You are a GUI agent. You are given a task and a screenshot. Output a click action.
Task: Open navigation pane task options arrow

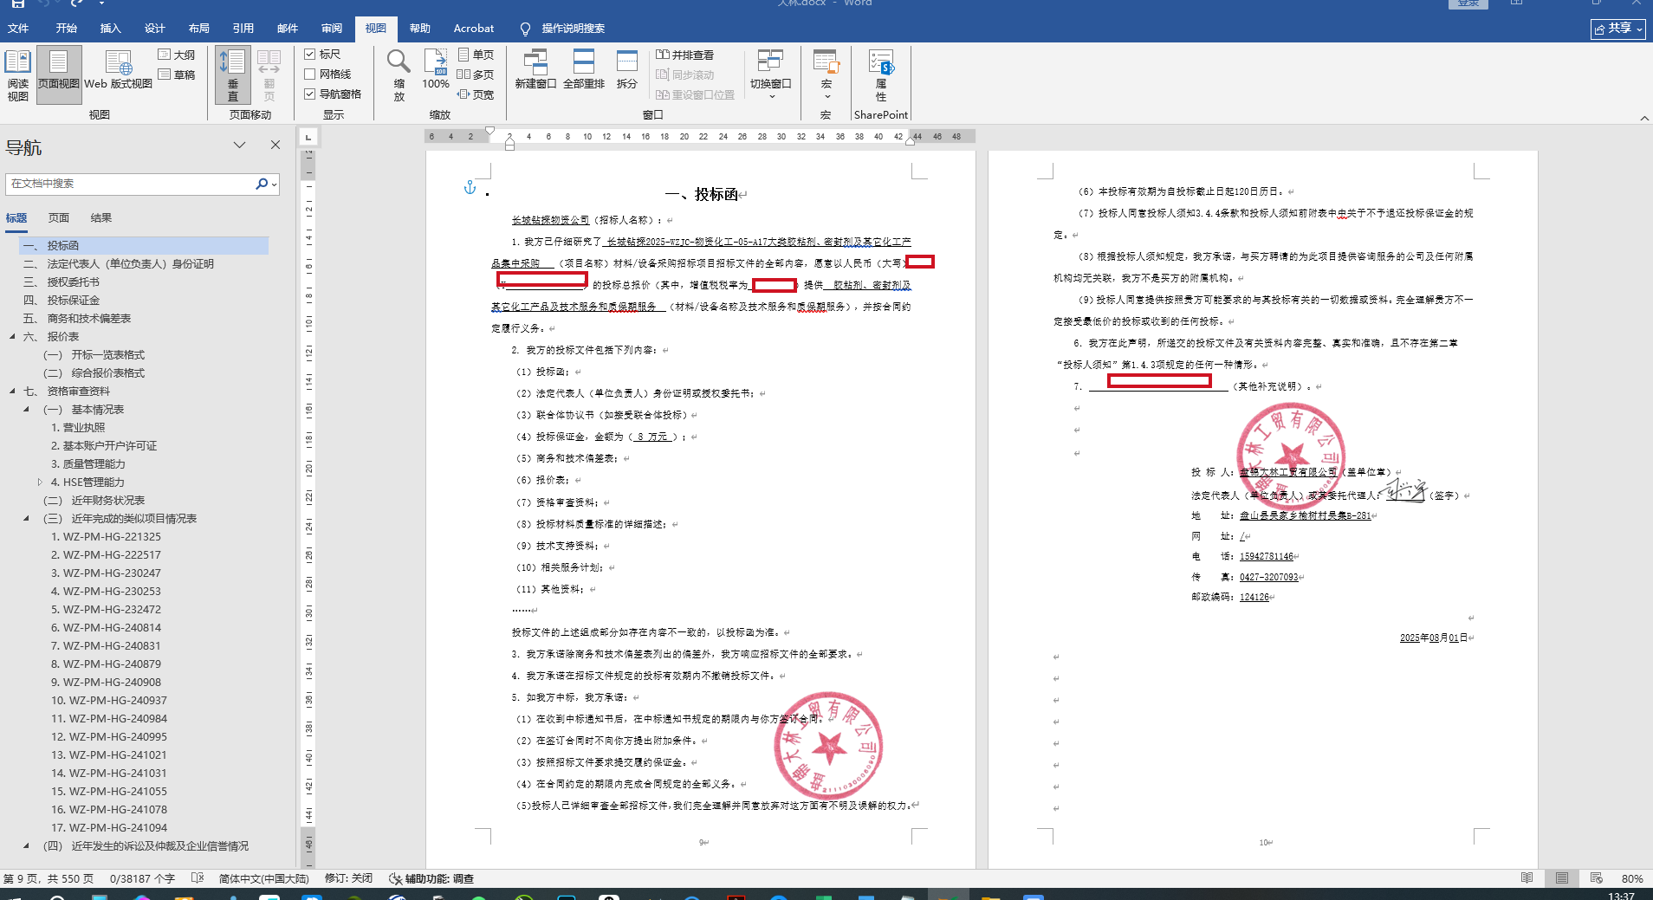240,145
